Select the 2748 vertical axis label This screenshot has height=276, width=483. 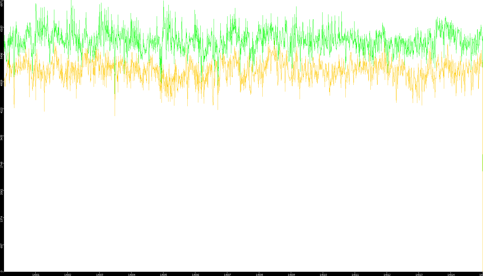(2, 165)
